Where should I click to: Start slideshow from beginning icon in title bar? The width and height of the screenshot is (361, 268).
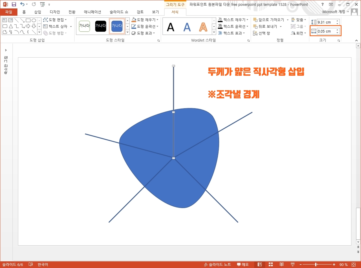[42, 5]
